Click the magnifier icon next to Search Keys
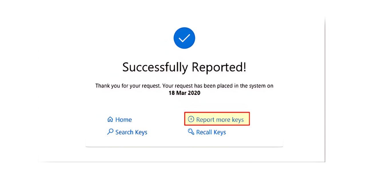Screen dimensions: 378x170 (x=110, y=132)
